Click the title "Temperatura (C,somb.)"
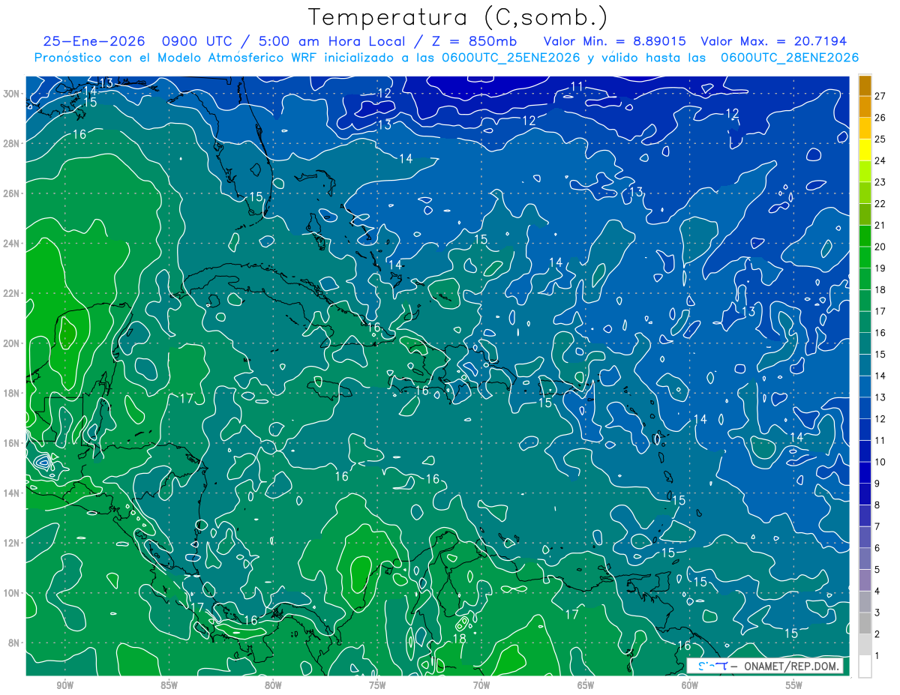 click(457, 18)
